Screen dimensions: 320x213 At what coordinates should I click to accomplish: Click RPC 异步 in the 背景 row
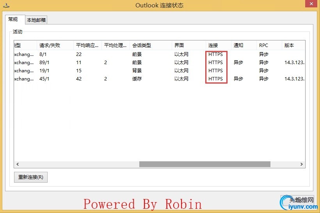pos(264,70)
